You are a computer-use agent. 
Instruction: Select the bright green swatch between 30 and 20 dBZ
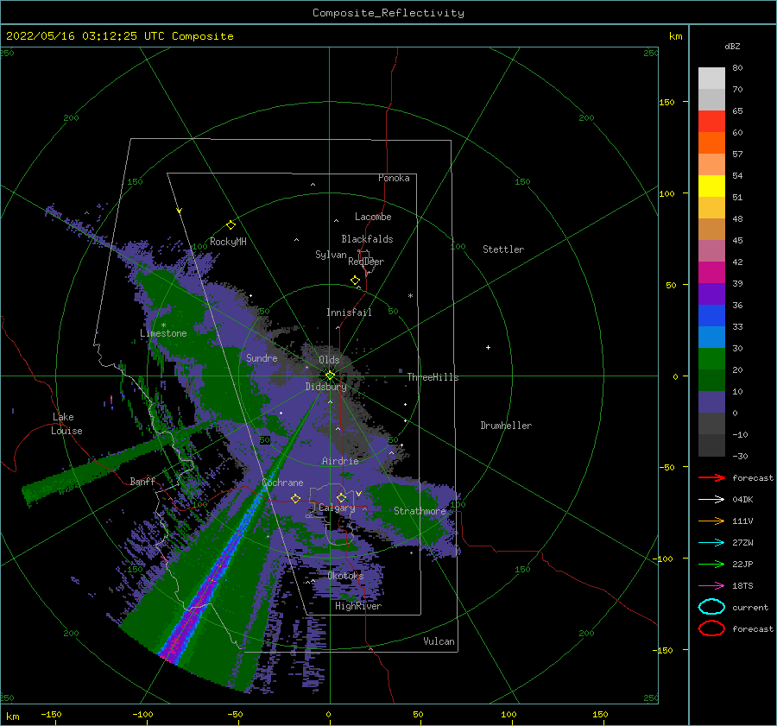(x=711, y=358)
